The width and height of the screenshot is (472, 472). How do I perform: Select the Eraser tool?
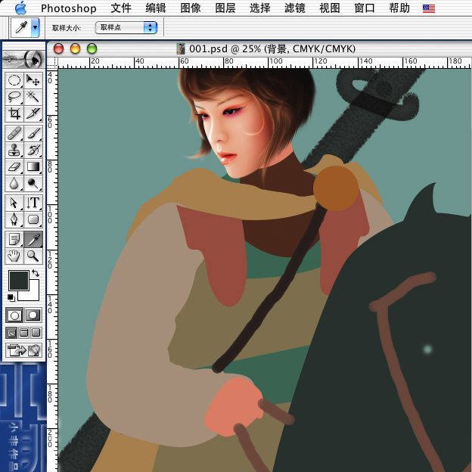pyautogui.click(x=14, y=166)
